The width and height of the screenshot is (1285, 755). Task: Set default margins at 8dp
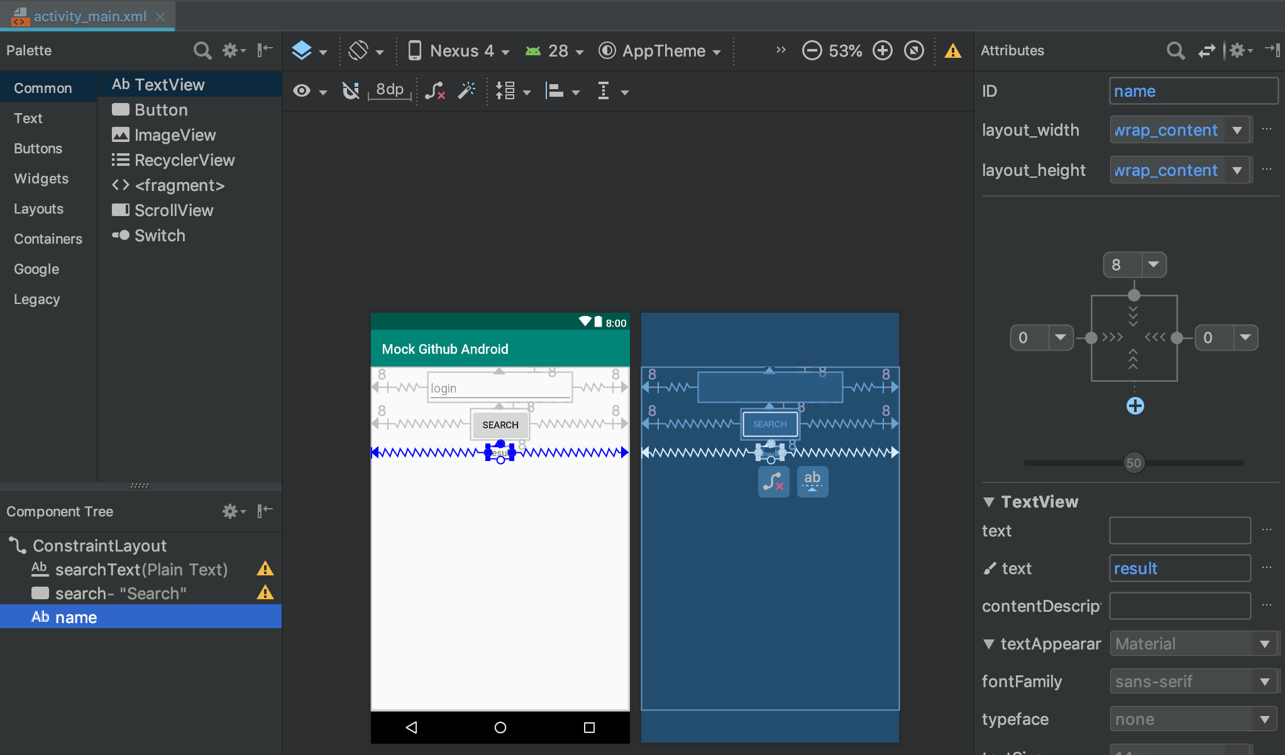pos(390,90)
